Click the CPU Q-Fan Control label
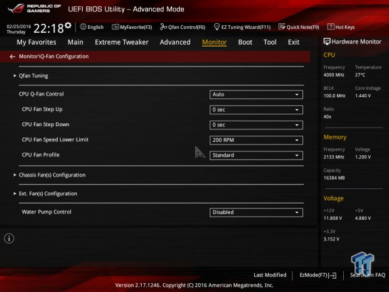 coord(41,94)
